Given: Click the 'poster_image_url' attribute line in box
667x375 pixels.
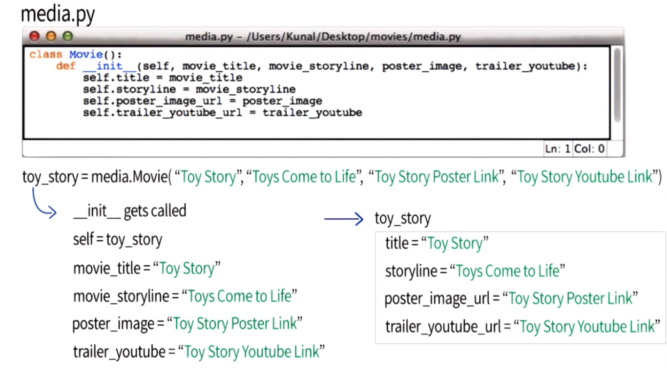Looking at the screenshot, I should (511, 298).
